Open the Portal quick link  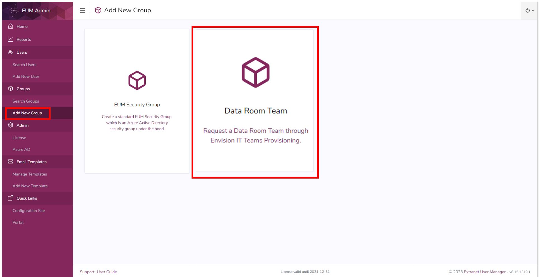18,222
